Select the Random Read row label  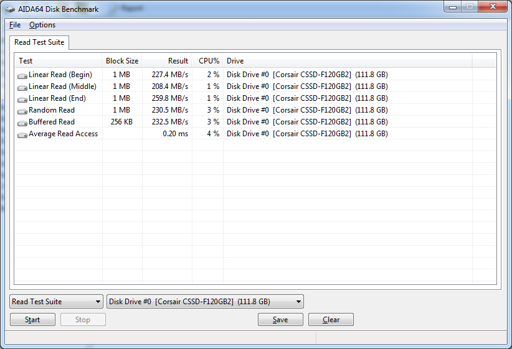[52, 110]
